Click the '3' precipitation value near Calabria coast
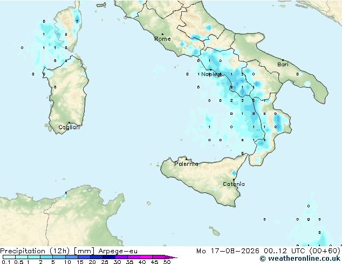This screenshot has width=342, height=264. tap(253, 114)
